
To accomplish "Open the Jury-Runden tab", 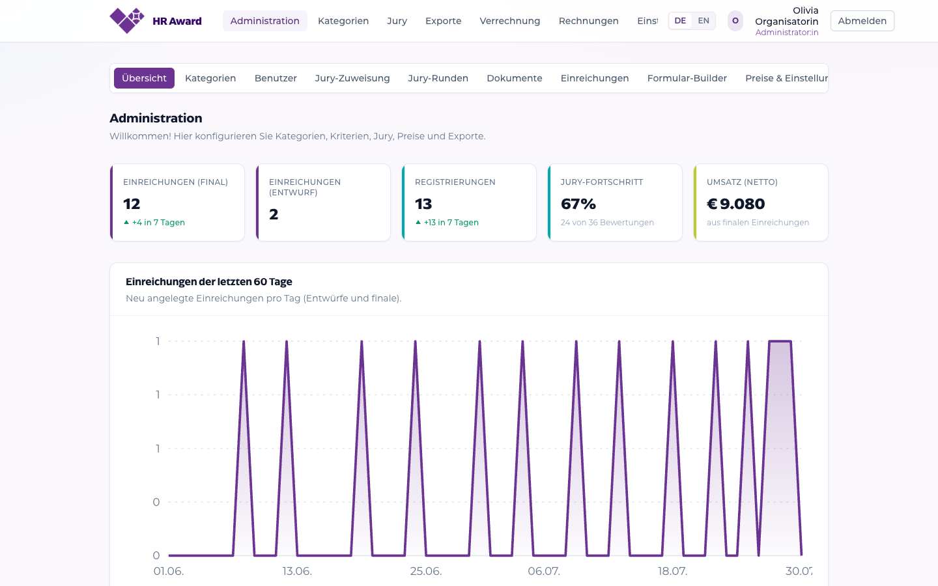I will pos(438,78).
